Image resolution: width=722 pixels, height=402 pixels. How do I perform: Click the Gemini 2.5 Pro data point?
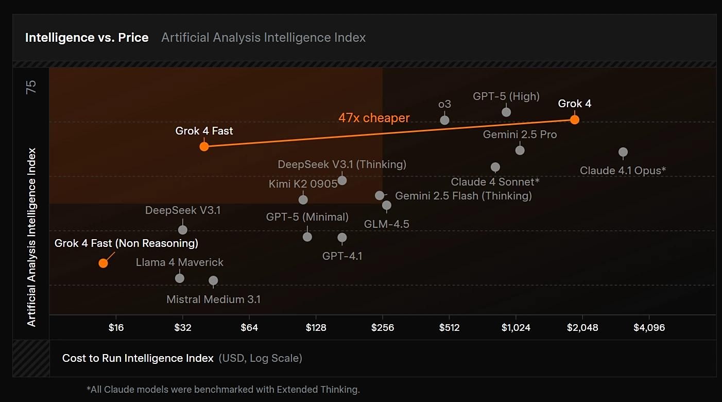520,150
